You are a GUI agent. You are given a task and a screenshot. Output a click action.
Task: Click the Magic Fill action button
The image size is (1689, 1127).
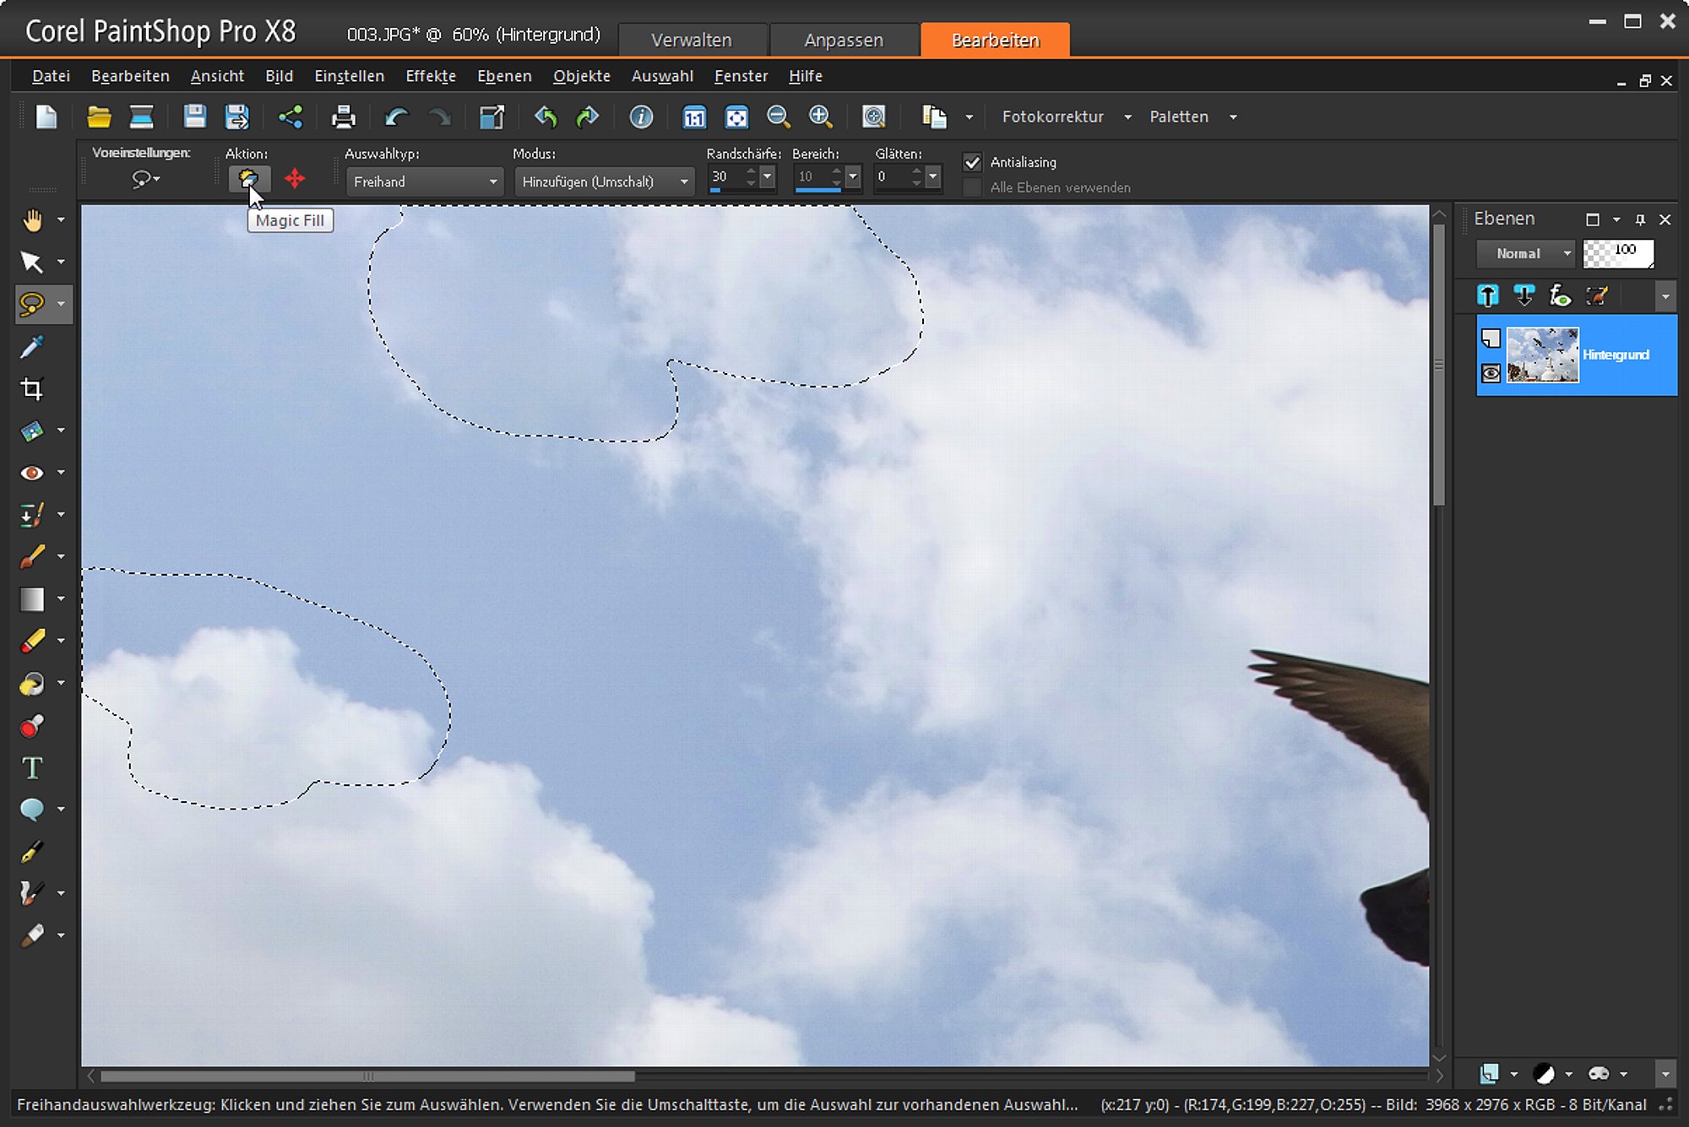click(x=248, y=180)
